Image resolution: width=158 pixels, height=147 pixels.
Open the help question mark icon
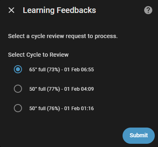point(148,10)
